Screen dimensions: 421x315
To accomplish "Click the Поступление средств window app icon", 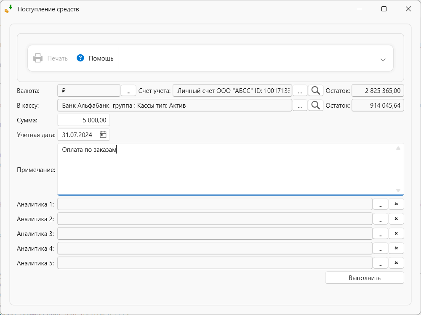I will tap(8, 9).
